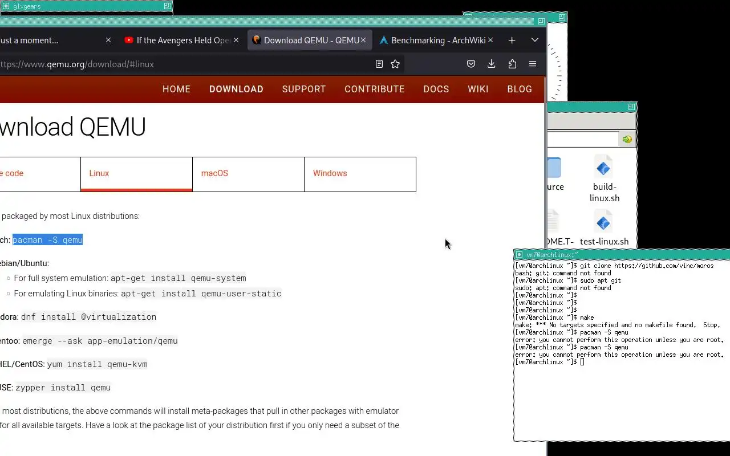Maximize the glxgears window

[167, 6]
